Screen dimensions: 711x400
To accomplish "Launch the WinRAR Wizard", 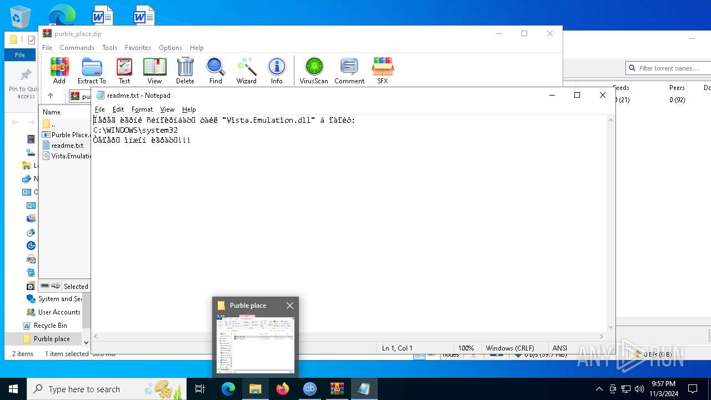I will 246,71.
